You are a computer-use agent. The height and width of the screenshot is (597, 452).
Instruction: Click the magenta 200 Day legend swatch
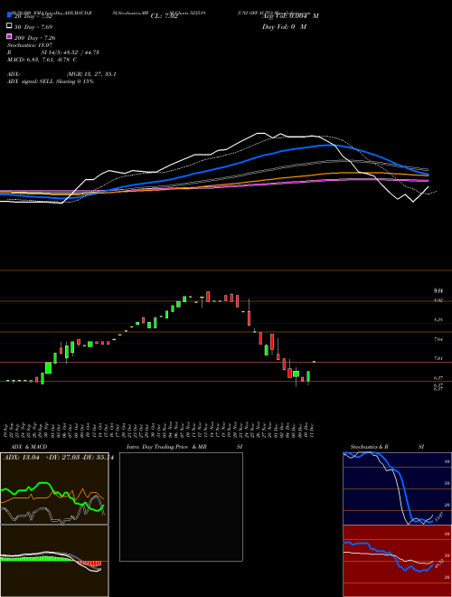[9, 36]
